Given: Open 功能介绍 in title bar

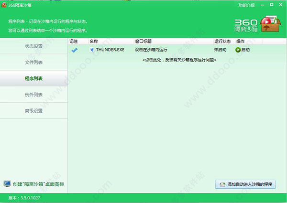Looking at the screenshot, I should [246, 5].
